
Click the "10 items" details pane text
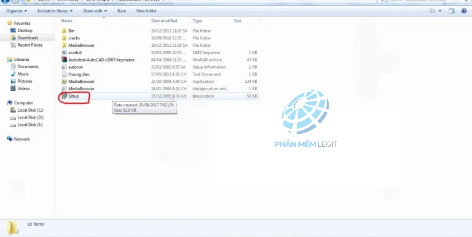(36, 224)
